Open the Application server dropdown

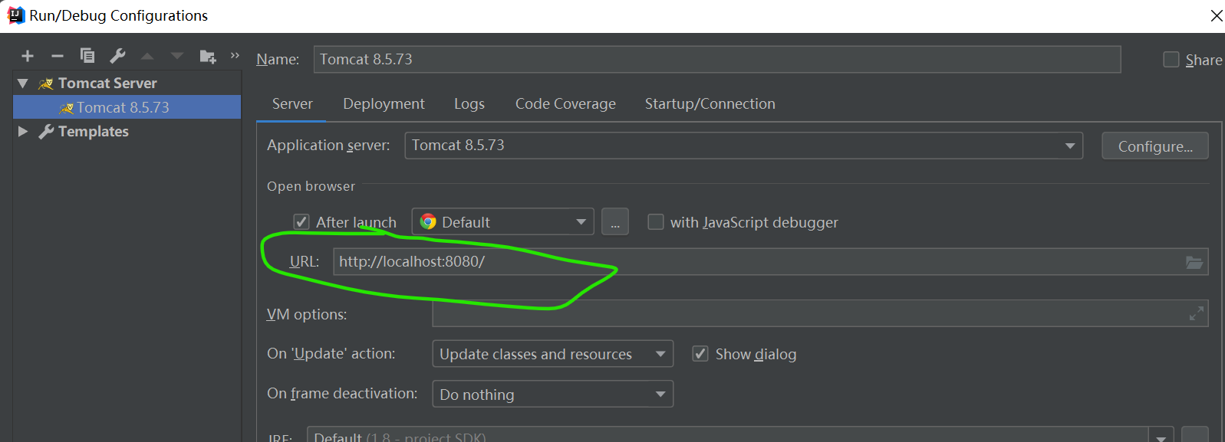[x=744, y=146]
